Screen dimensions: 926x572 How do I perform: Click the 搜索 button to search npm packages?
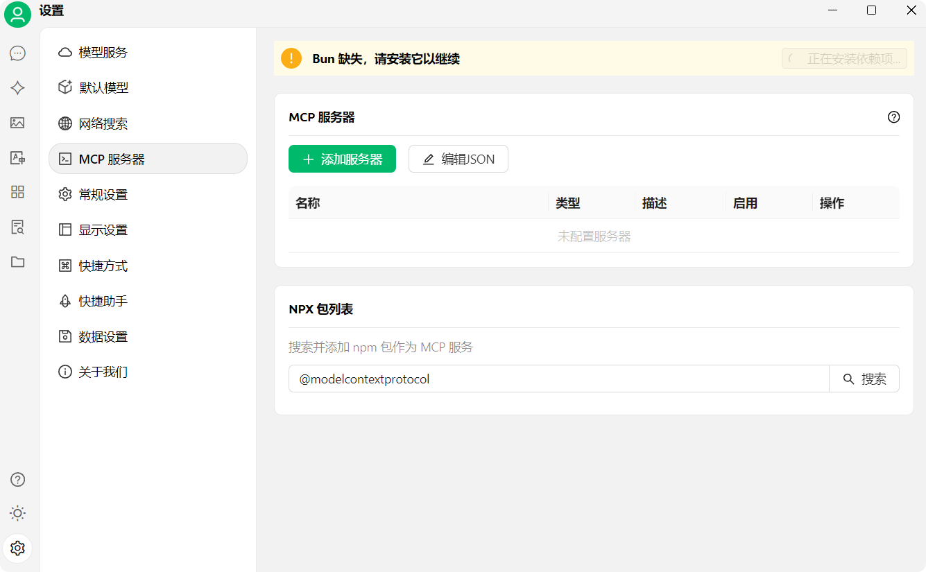[864, 379]
